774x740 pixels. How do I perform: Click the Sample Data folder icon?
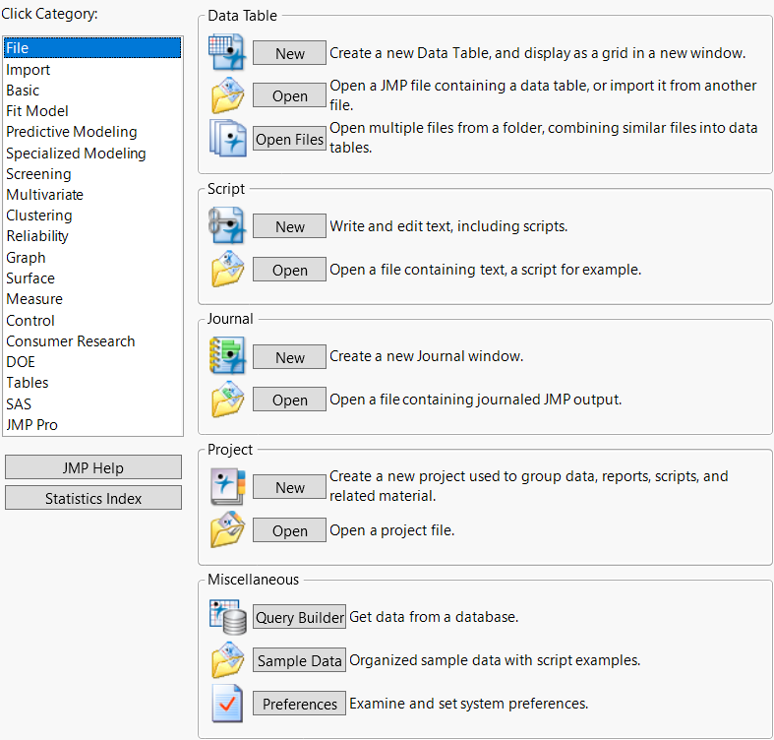227,660
